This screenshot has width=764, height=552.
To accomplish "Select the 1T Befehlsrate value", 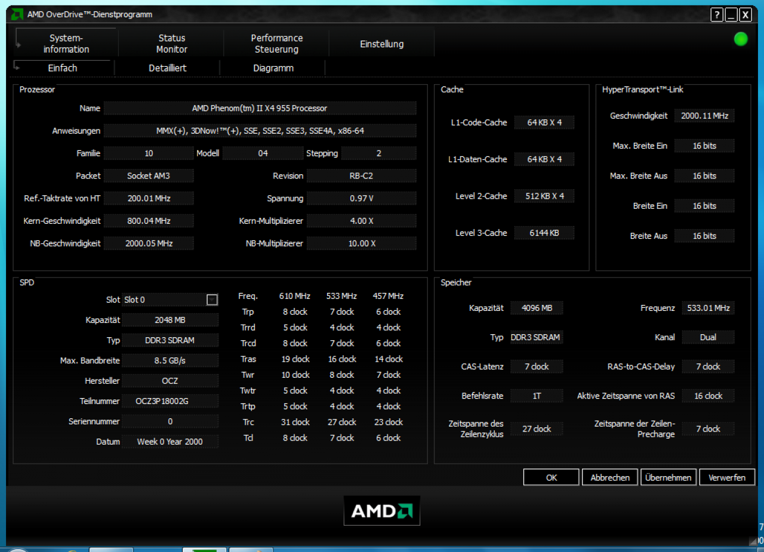I will 537,396.
